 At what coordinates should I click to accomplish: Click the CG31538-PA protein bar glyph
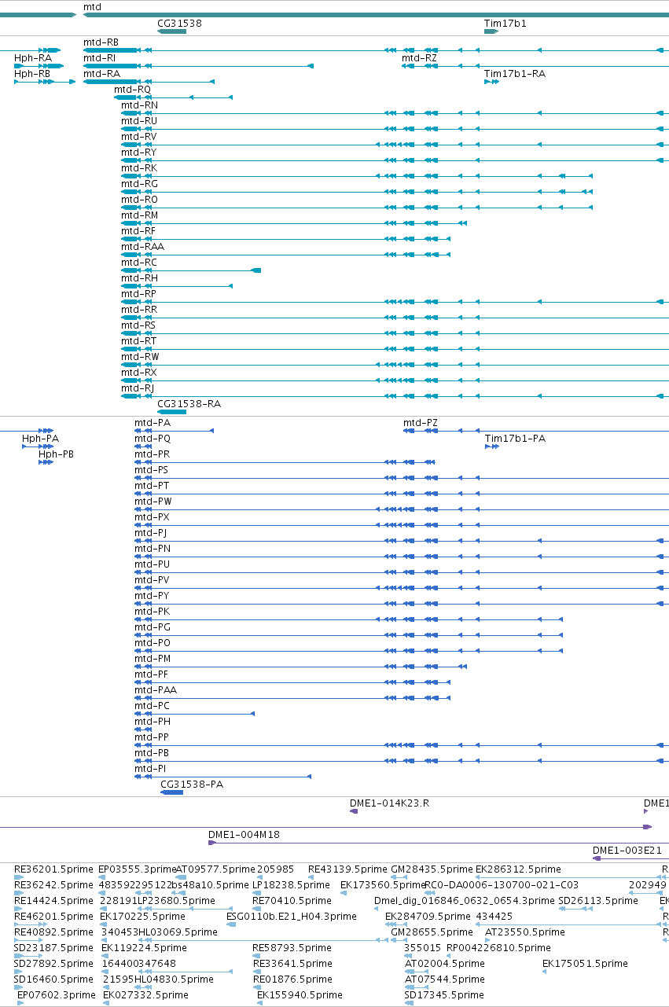172,792
